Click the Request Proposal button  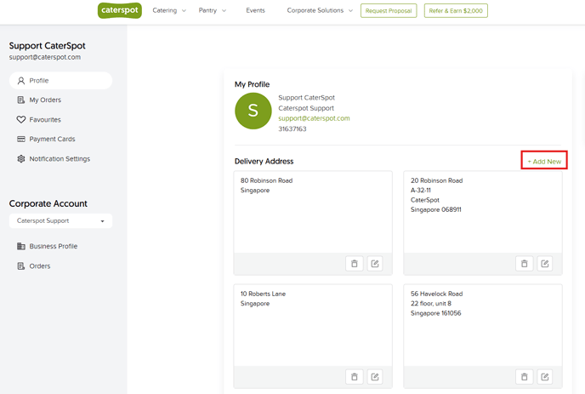coord(389,11)
